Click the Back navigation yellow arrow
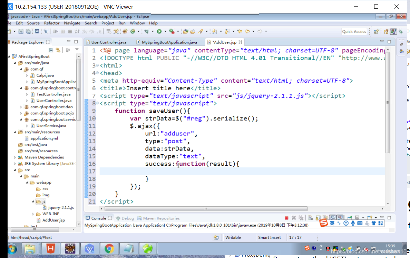Screen dimensions: 410x258 [247, 31]
